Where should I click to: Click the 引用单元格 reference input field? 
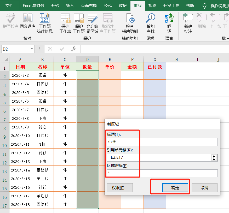(159, 158)
